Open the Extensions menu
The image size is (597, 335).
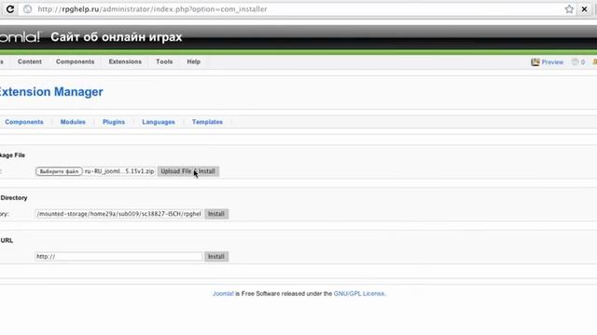pos(125,61)
